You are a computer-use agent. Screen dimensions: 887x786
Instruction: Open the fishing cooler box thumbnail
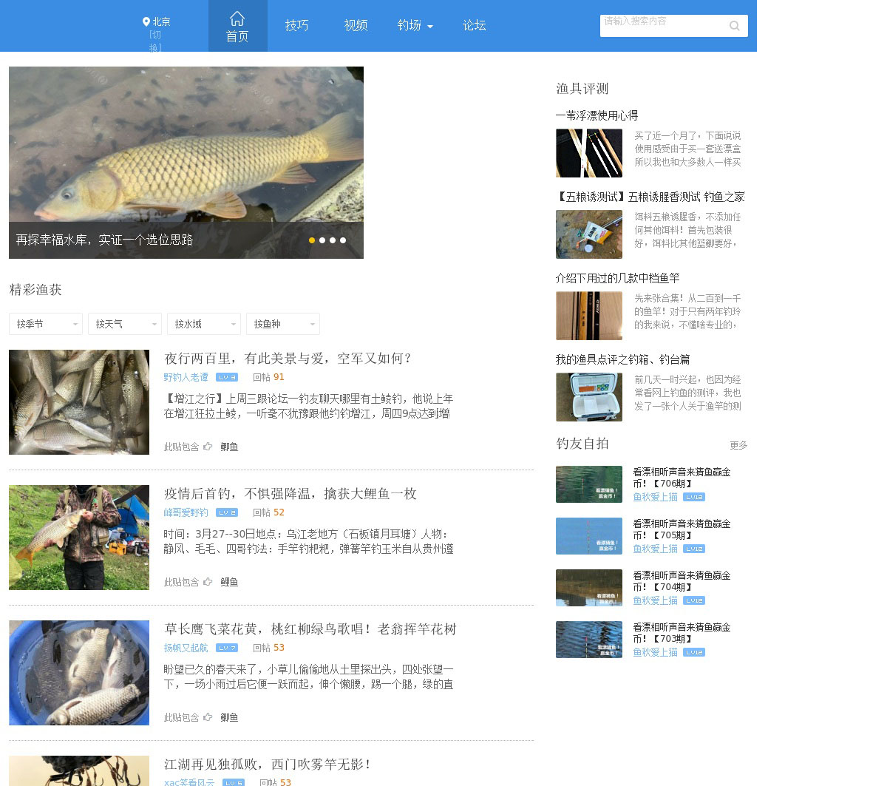[588, 397]
